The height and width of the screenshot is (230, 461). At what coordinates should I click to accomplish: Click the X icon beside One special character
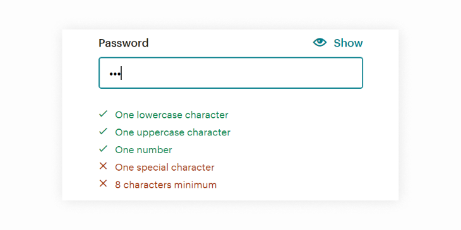pyautogui.click(x=103, y=166)
